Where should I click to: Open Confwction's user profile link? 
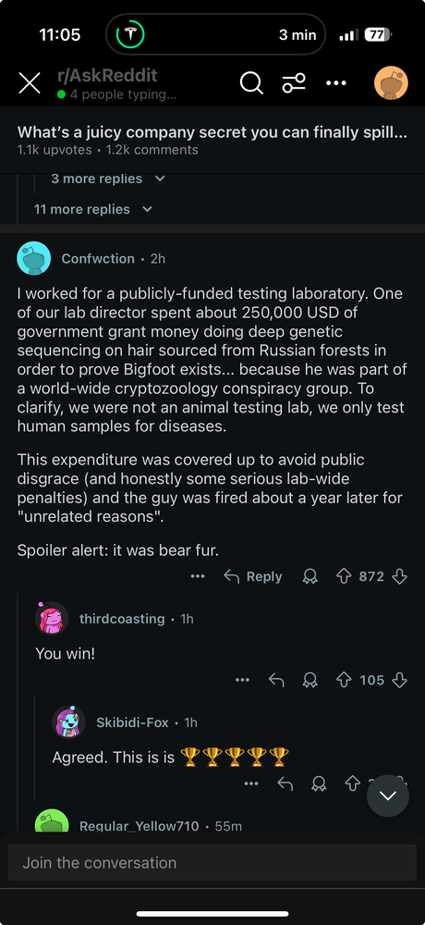click(98, 258)
